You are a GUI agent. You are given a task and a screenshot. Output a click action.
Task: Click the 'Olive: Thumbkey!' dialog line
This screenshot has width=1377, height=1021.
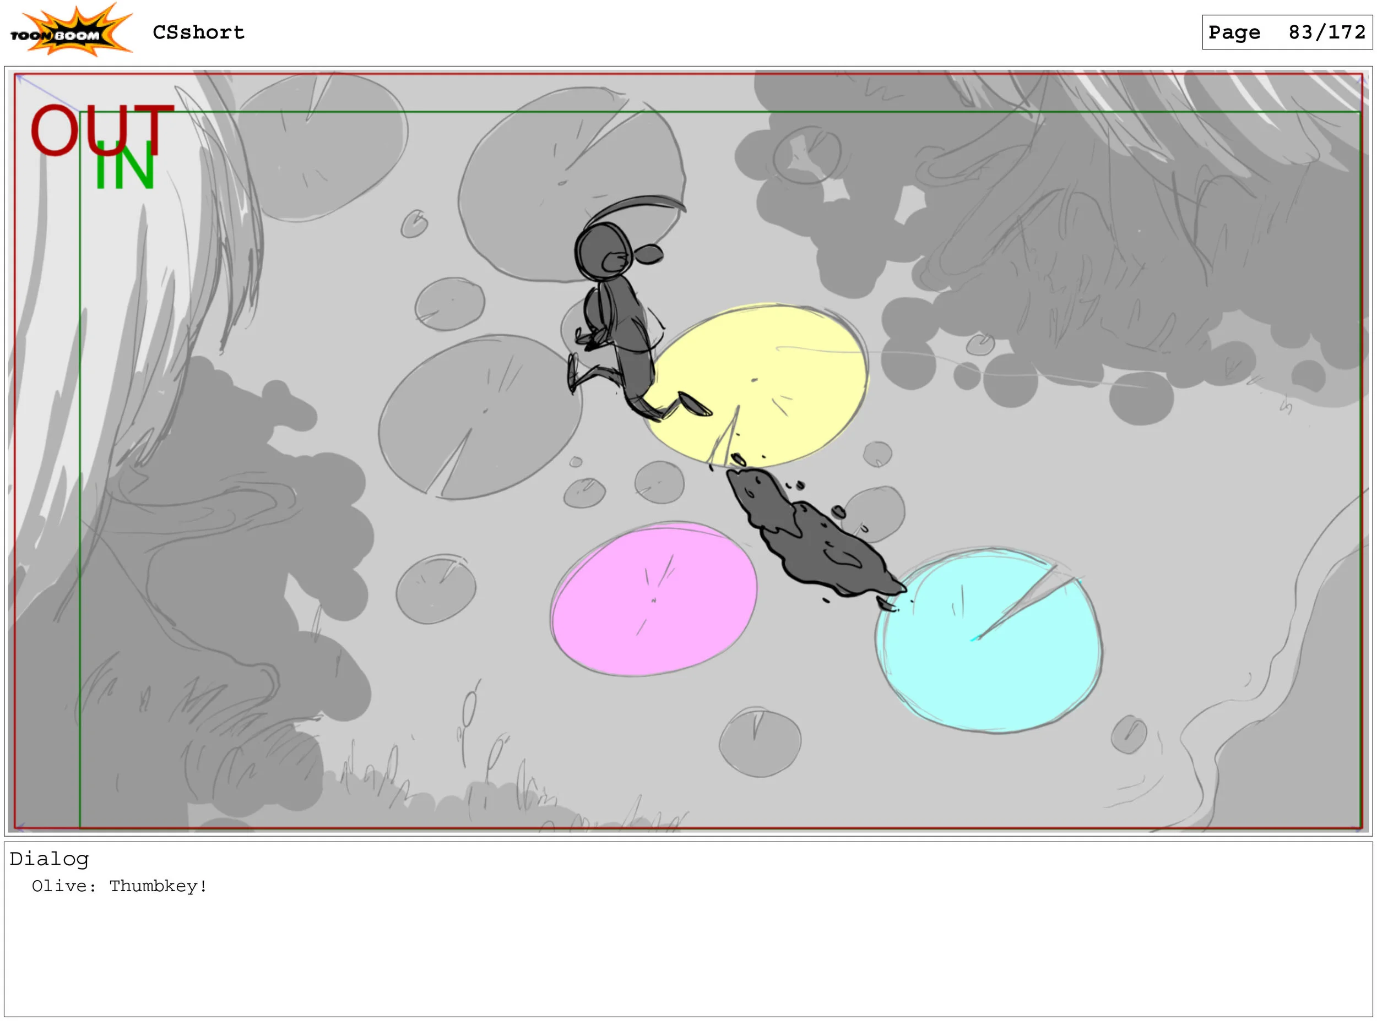pos(120,886)
